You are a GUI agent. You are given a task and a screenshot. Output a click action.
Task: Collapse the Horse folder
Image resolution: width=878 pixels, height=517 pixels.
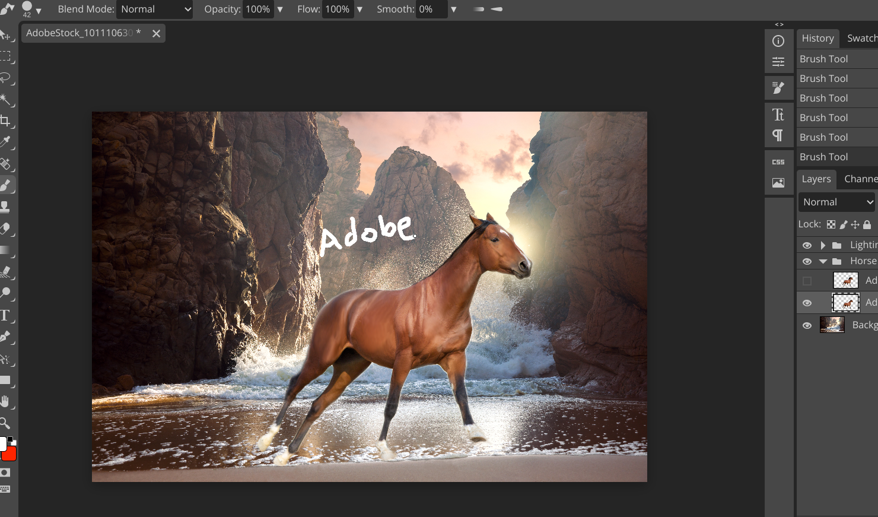pyautogui.click(x=823, y=261)
